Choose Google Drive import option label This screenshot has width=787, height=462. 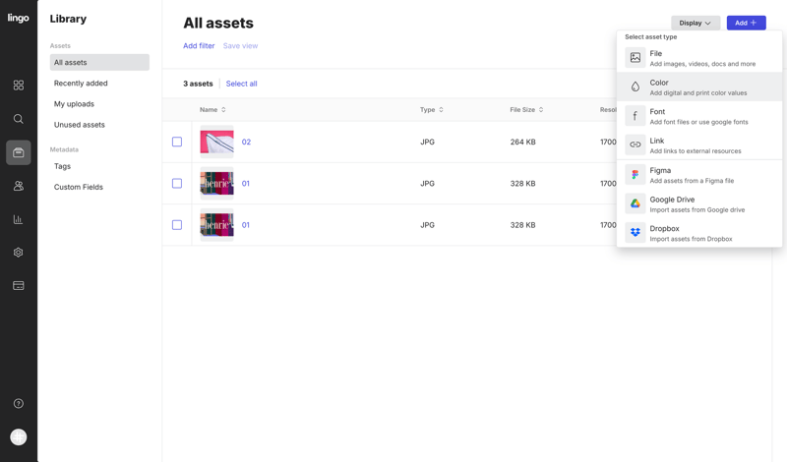click(672, 200)
